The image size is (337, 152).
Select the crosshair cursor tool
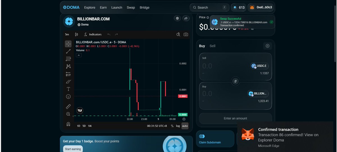pyautogui.click(x=68, y=44)
